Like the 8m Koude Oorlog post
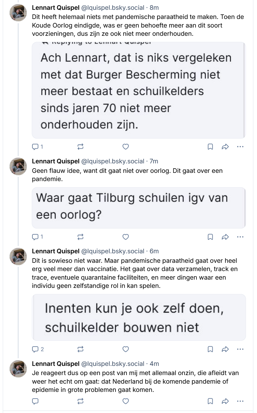The image size is (257, 413). 125,147
